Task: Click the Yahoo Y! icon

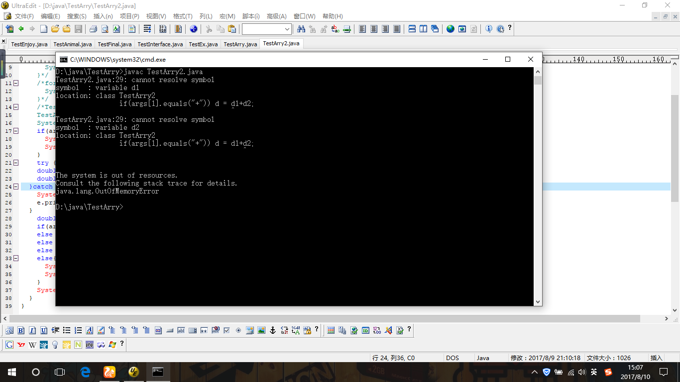Action: coord(21,344)
